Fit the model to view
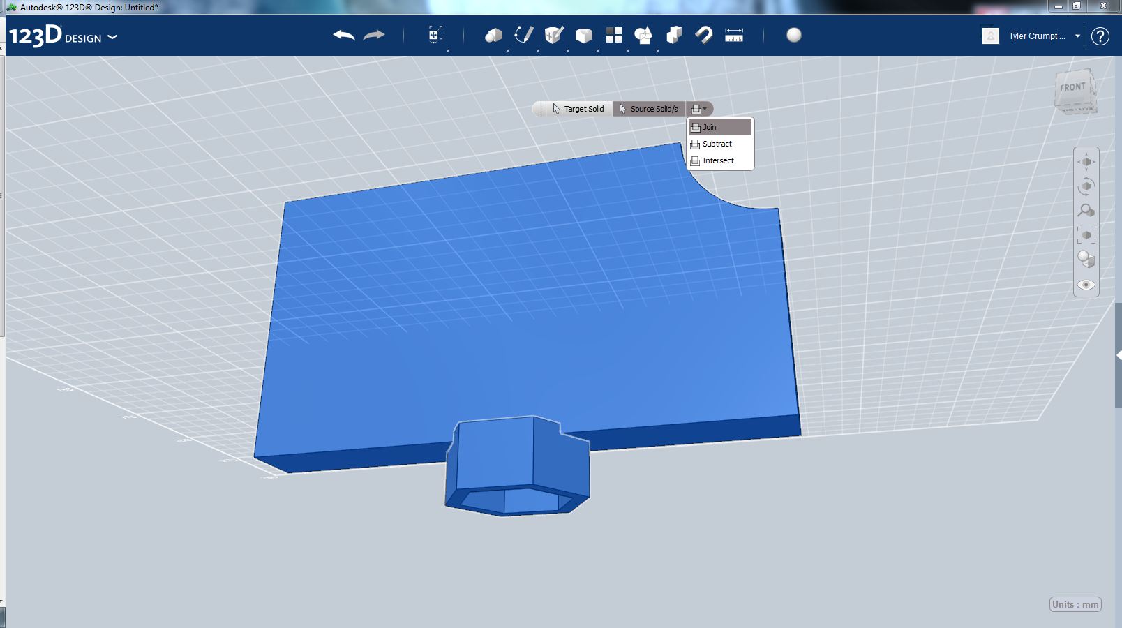 (x=1086, y=235)
